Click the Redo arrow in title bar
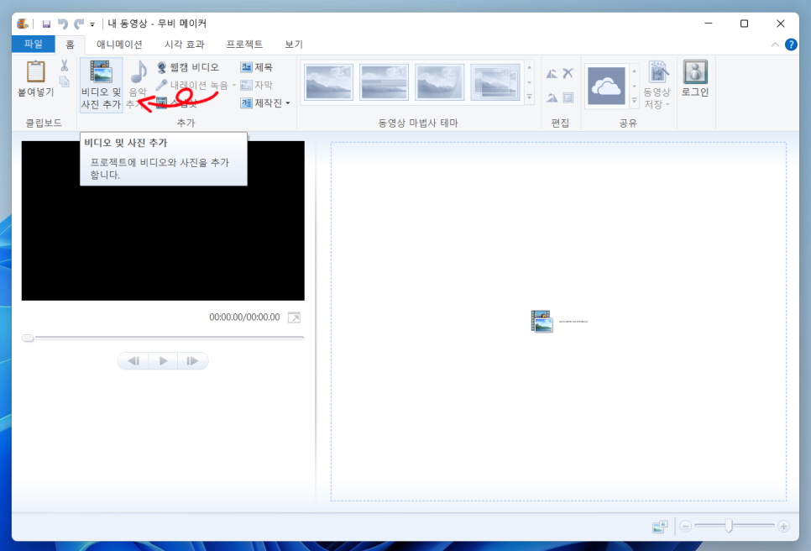The image size is (811, 551). [79, 24]
